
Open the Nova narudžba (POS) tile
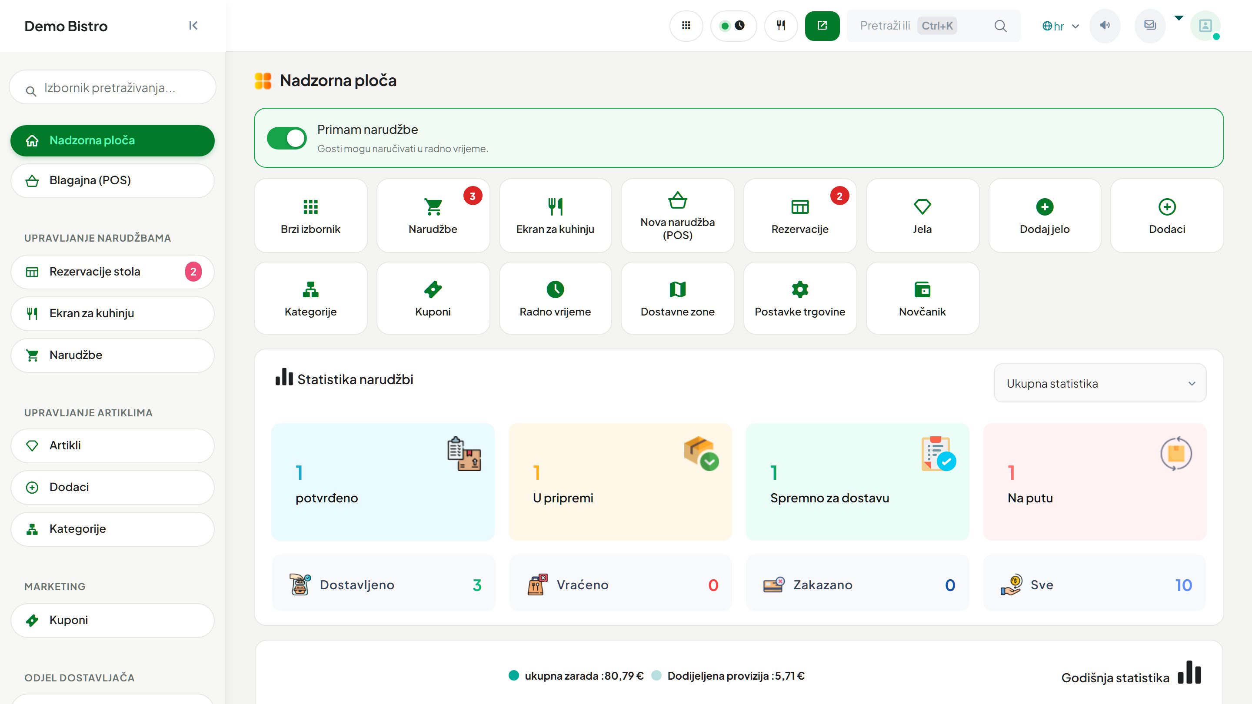[x=678, y=215]
